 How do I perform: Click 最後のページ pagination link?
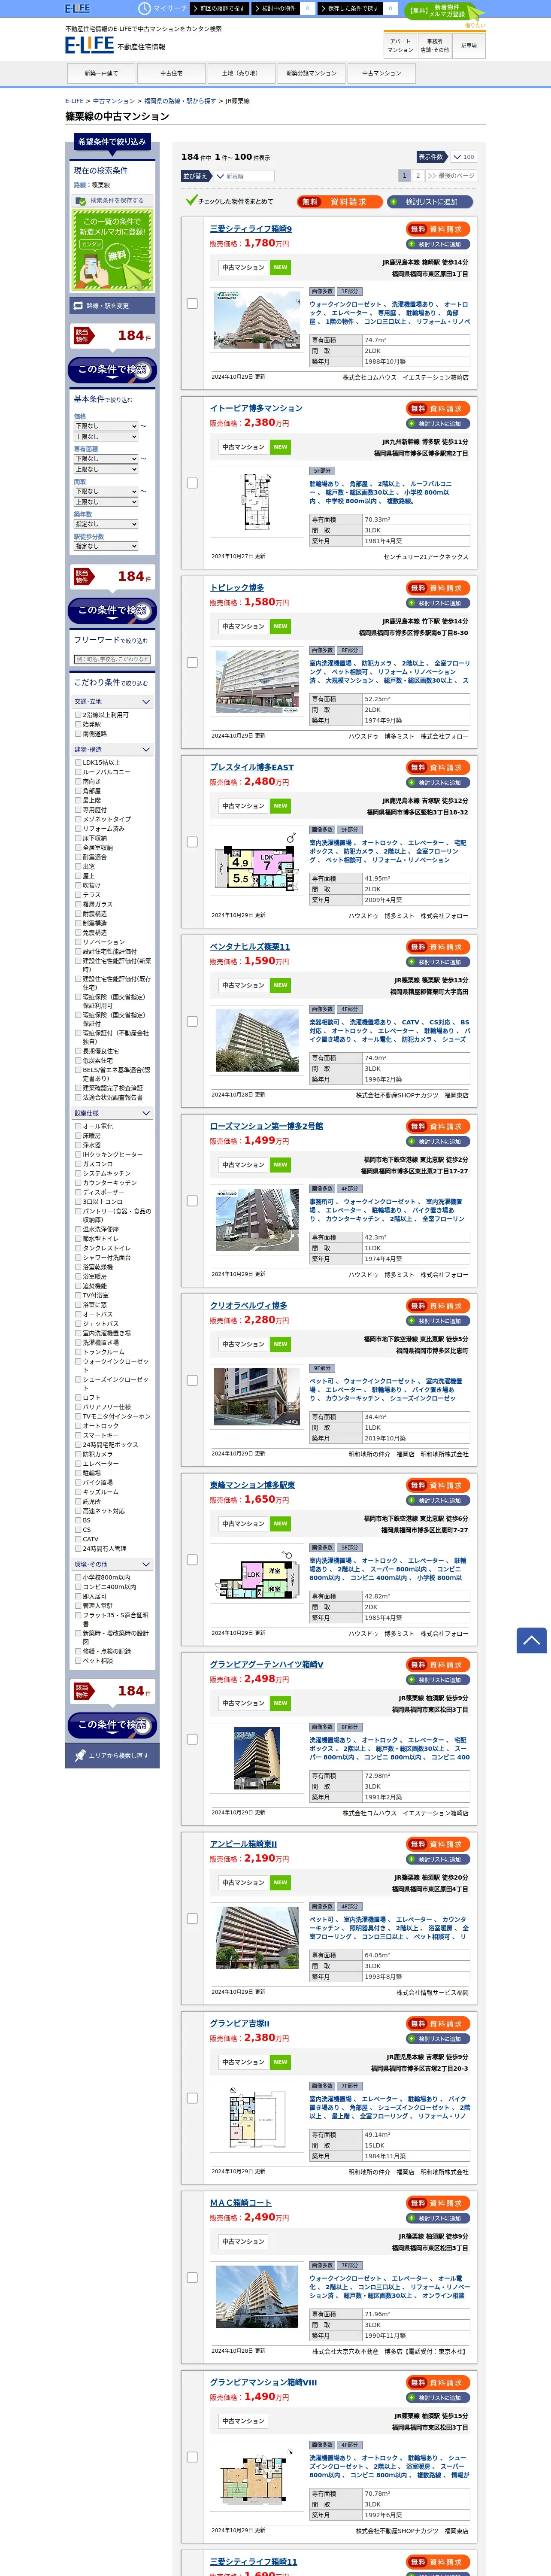pyautogui.click(x=451, y=175)
